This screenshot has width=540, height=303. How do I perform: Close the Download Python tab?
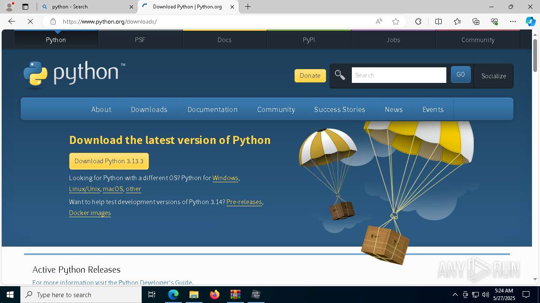pyautogui.click(x=232, y=7)
